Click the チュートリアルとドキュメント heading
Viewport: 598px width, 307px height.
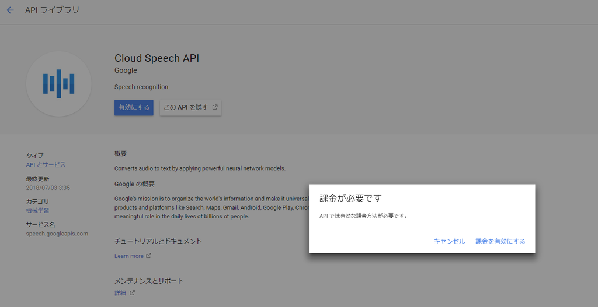[158, 241]
